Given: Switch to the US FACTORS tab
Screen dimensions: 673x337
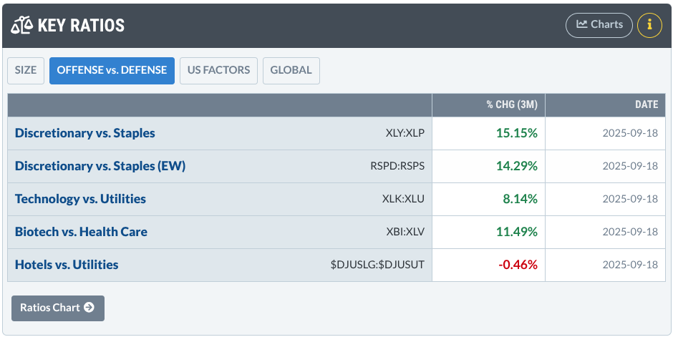Looking at the screenshot, I should (218, 71).
